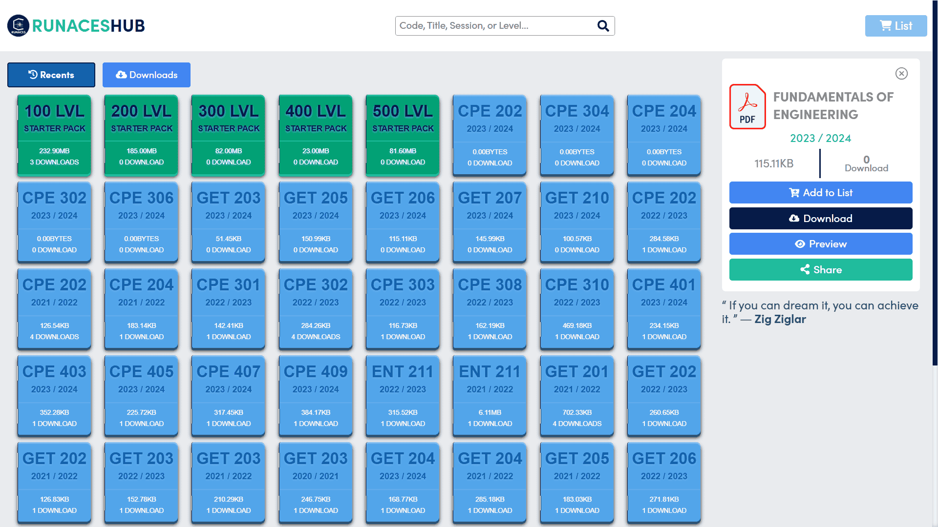This screenshot has width=938, height=527.
Task: Click the Zig Ziglar quote text
Action: click(x=820, y=312)
